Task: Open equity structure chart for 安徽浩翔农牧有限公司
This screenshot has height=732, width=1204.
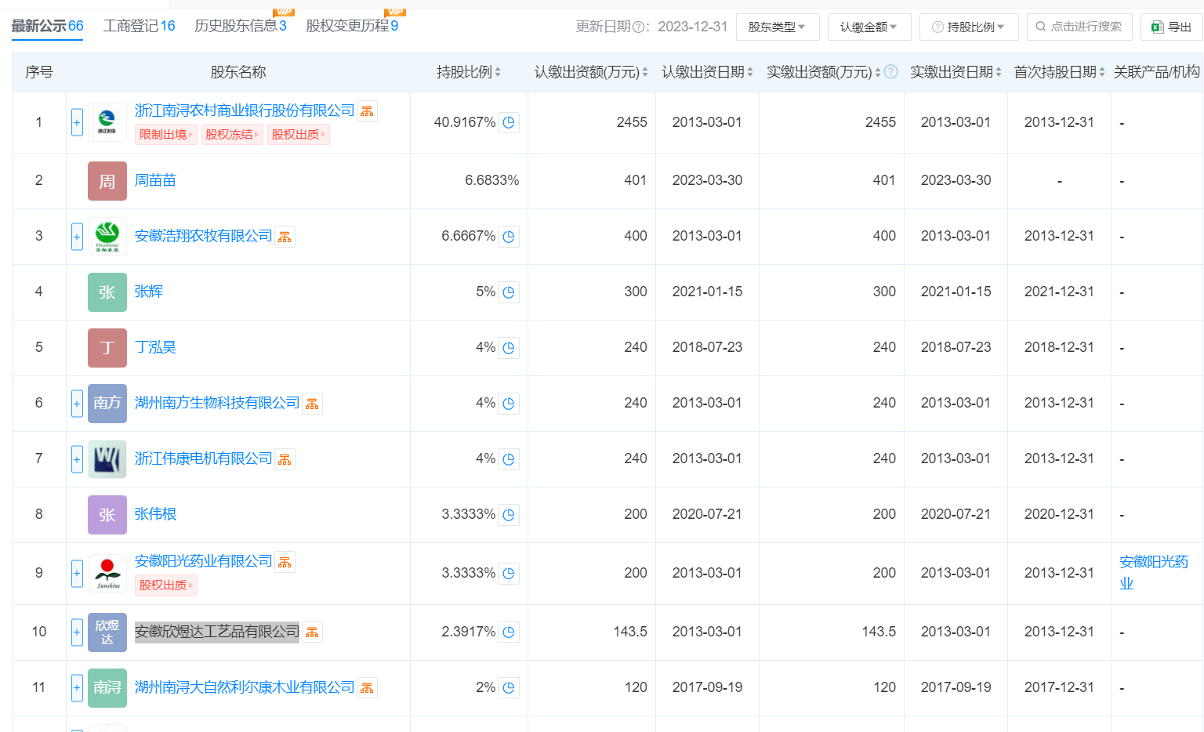Action: [x=285, y=237]
